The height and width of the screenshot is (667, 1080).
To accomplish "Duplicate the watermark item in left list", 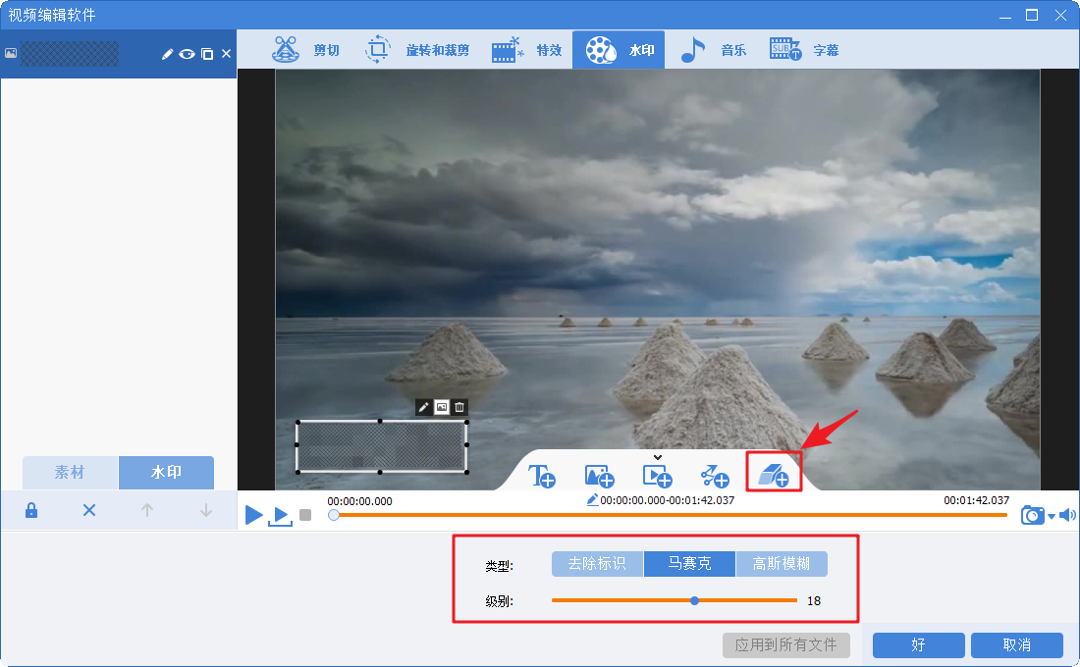I will point(207,54).
